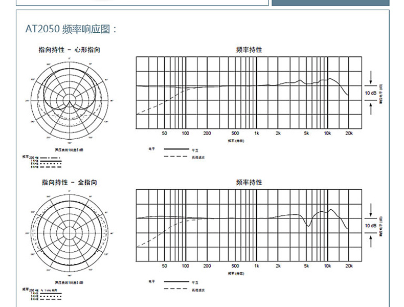This screenshot has width=404, height=307.
Task: Click the dark blue header bar at the top right
Action: pos(330,3)
